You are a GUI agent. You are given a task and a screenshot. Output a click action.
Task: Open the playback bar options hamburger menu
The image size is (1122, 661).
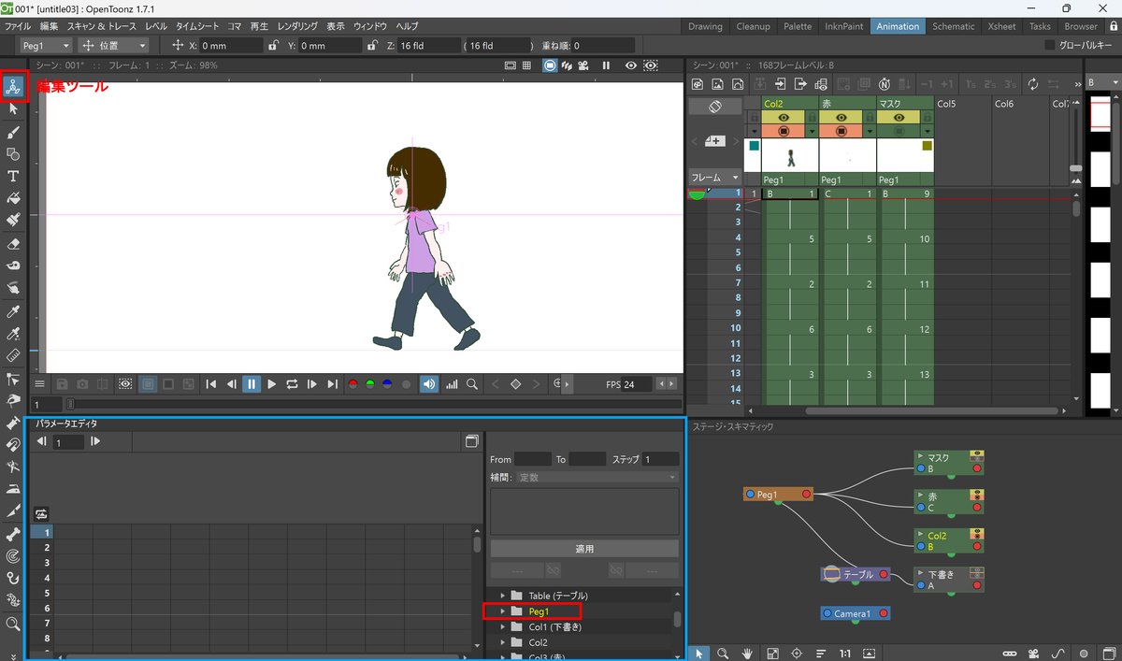click(40, 383)
